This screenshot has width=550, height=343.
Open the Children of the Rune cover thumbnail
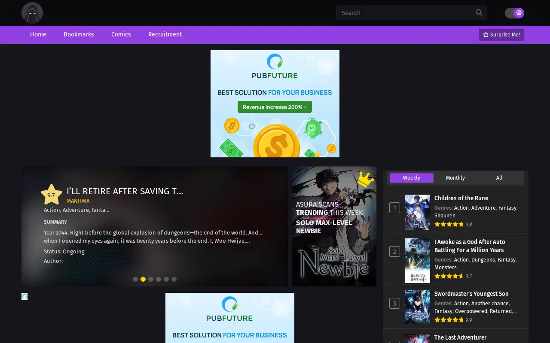(x=418, y=213)
